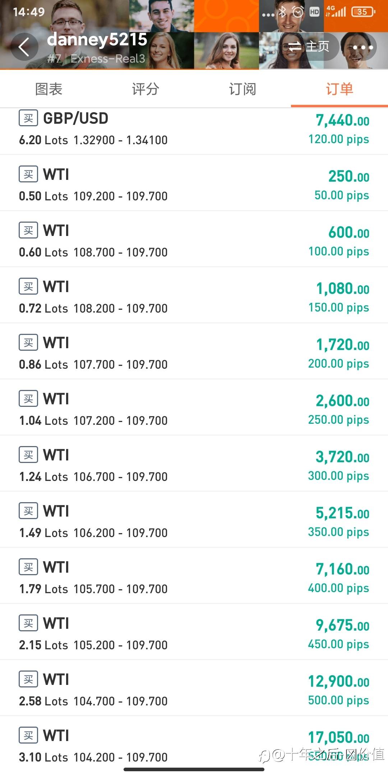This screenshot has width=388, height=777.
Task: Open the three-dot more options menu
Action: (x=362, y=47)
